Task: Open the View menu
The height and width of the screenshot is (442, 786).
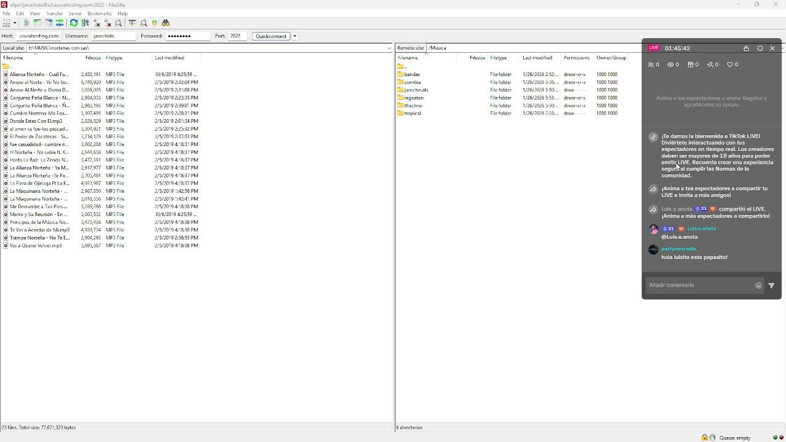Action: (x=35, y=14)
